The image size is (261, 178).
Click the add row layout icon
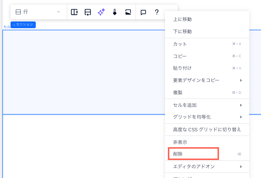click(x=88, y=12)
